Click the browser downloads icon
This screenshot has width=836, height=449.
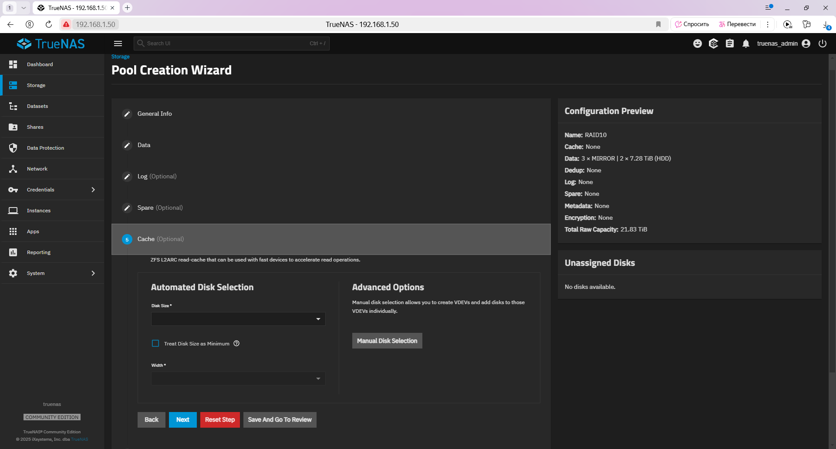826,25
